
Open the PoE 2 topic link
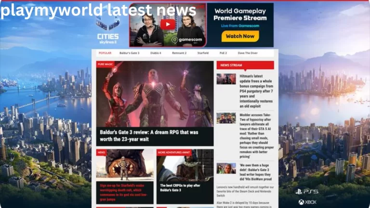pyautogui.click(x=223, y=53)
